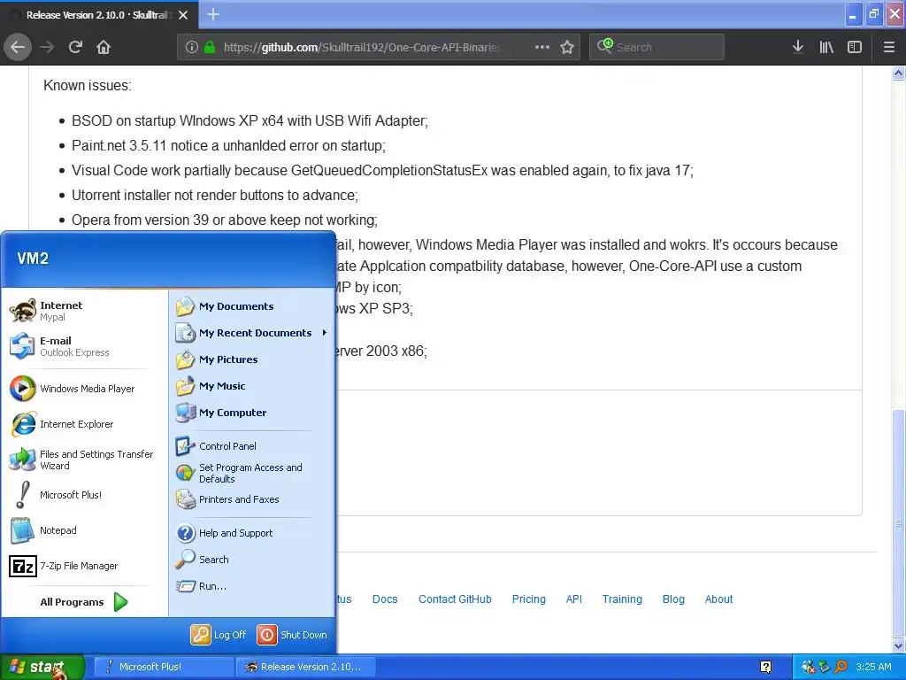Launch Windows Media Player
Viewport: 906px width, 680px height.
79,389
